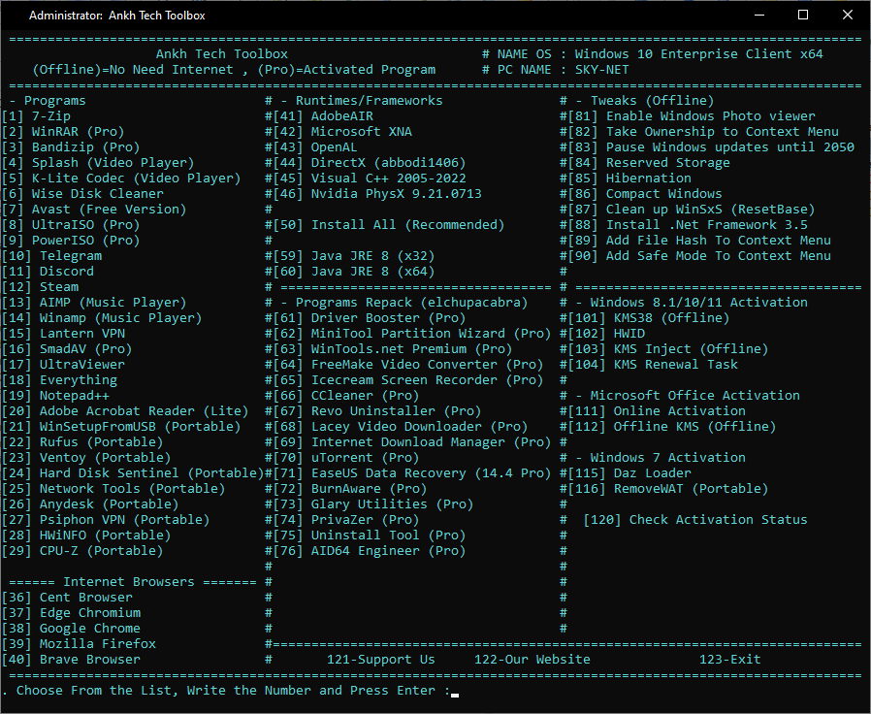Image resolution: width=871 pixels, height=714 pixels.
Task: Click '[4] Splash (Video Player)' entry
Action: click(x=98, y=163)
